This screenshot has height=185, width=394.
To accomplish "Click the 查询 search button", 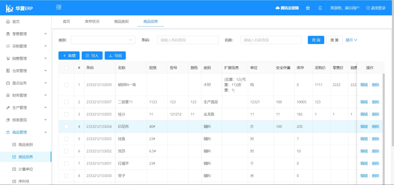I will pyautogui.click(x=316, y=40).
